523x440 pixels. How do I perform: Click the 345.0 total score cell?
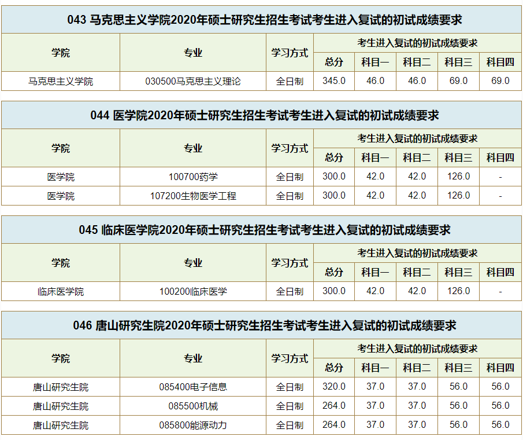coord(333,81)
